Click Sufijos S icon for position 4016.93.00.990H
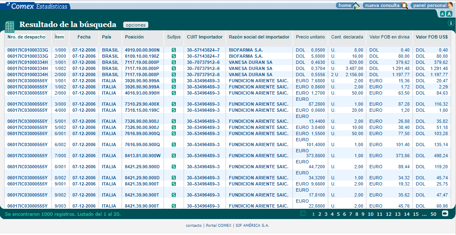This screenshot has width=456, height=235. (174, 93)
